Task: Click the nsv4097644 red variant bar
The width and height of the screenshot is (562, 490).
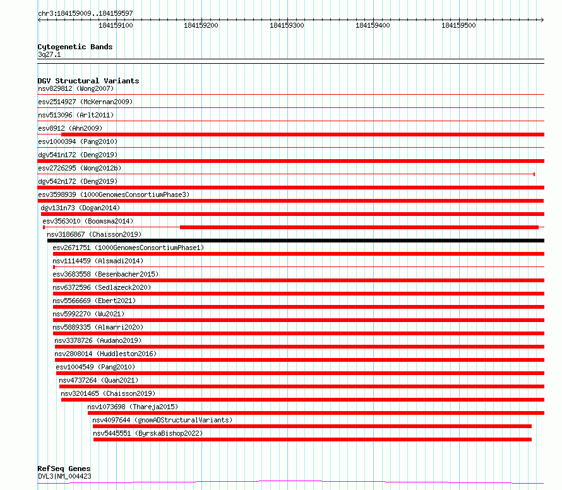Action: click(312, 426)
